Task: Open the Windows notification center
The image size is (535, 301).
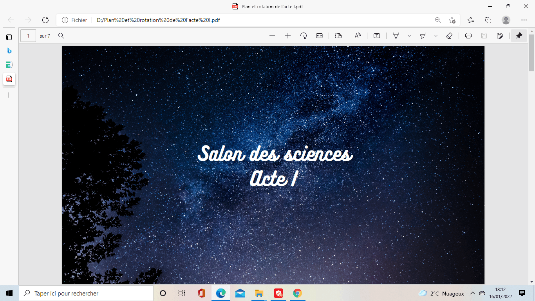Action: click(x=522, y=293)
